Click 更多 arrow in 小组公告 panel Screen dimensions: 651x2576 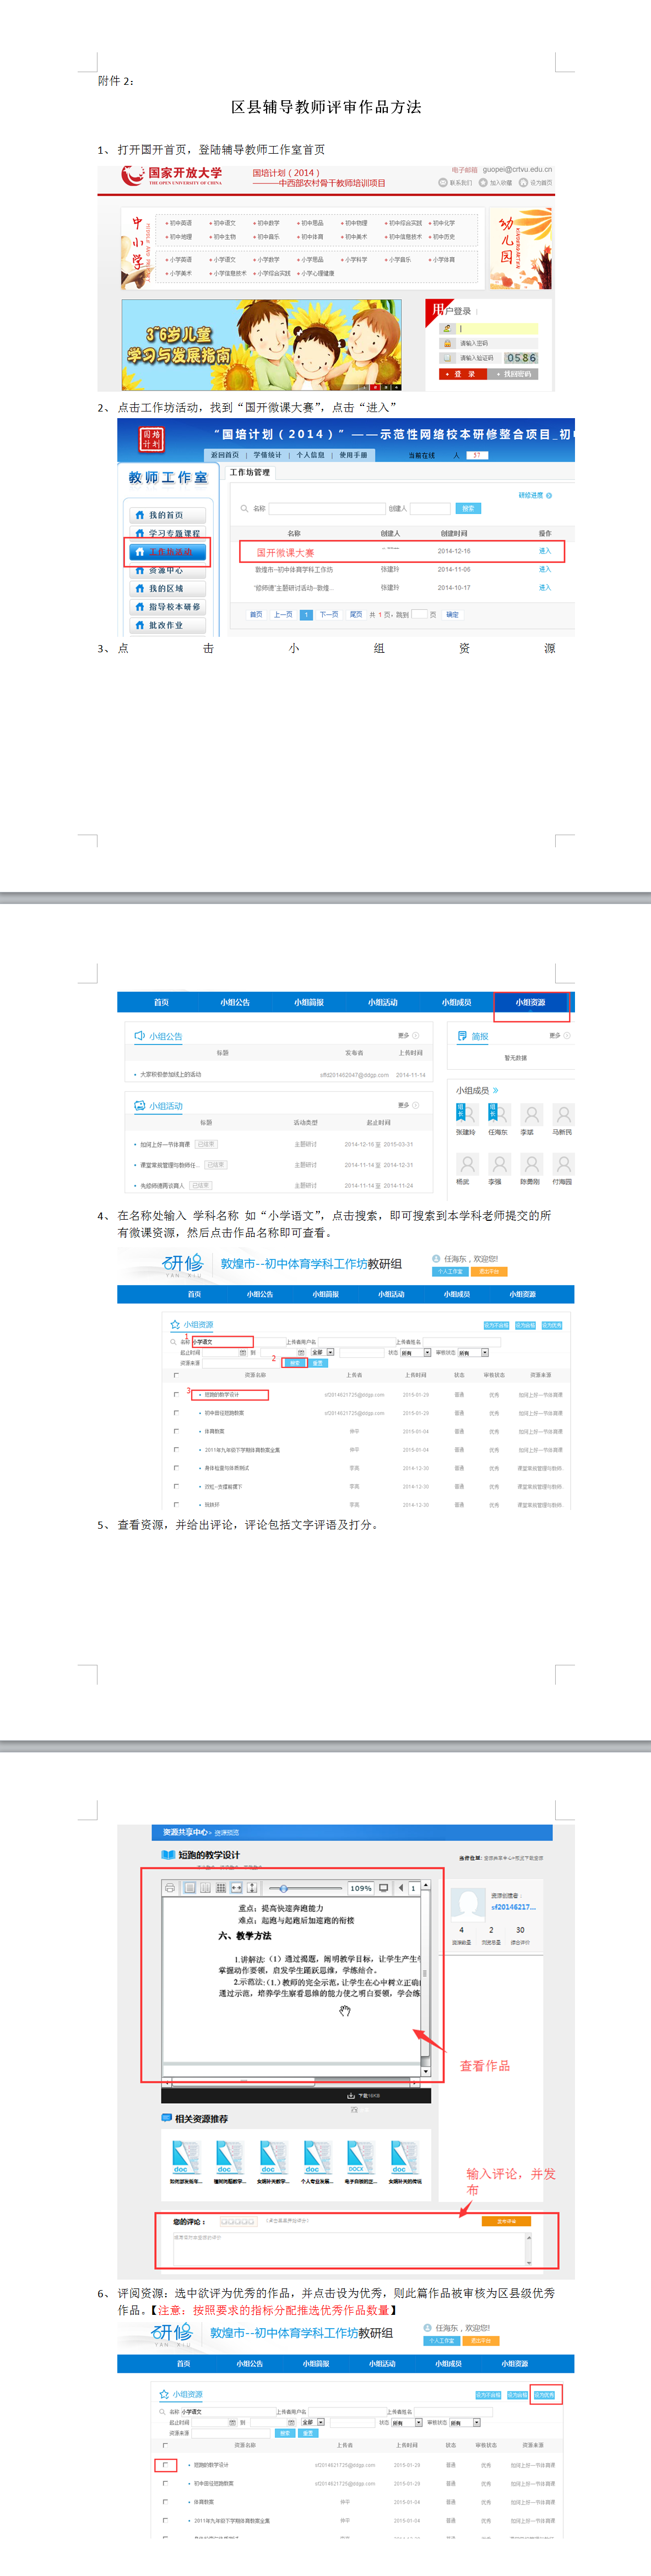click(x=416, y=1036)
